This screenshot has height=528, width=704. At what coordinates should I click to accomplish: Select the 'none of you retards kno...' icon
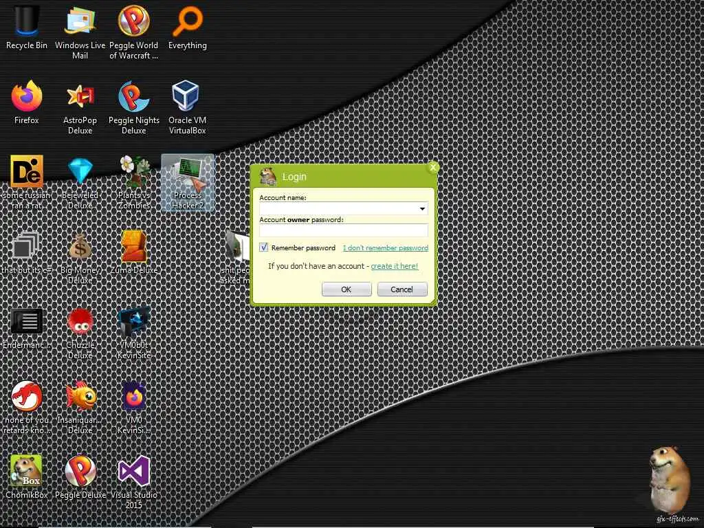(x=27, y=408)
